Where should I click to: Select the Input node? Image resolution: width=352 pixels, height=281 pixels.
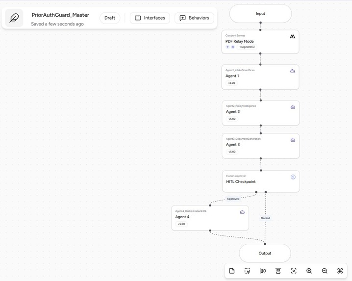260,14
